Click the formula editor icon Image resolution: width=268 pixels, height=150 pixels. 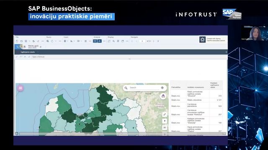[17, 57]
